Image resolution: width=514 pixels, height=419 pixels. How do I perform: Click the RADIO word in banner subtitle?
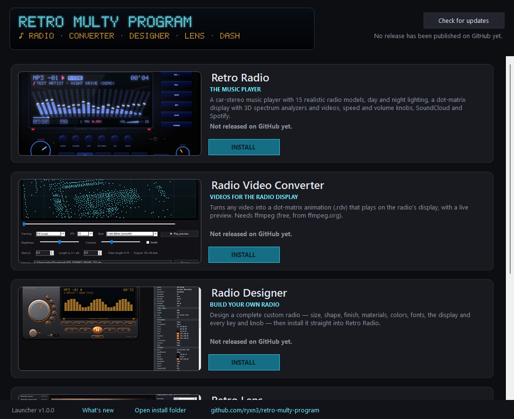[41, 36]
